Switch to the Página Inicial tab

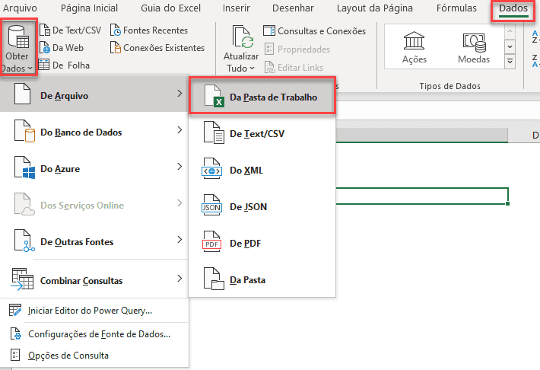click(89, 8)
